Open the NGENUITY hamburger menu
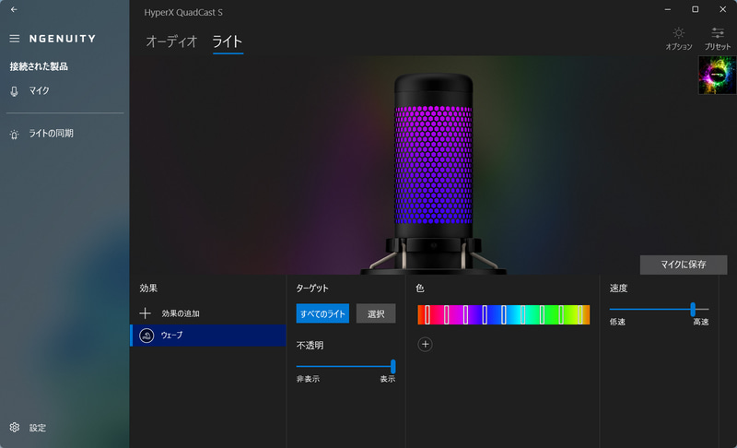Image resolution: width=737 pixels, height=448 pixels. (15, 39)
